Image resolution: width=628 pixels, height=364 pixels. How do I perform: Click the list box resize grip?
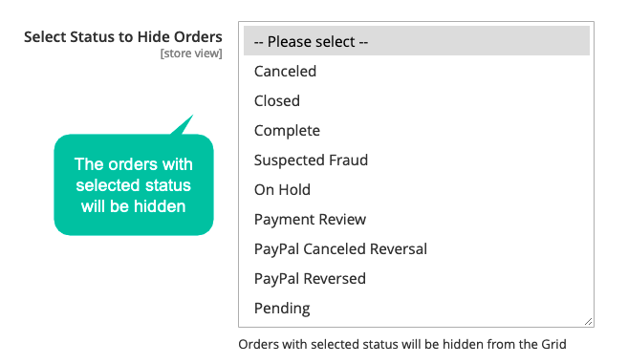click(x=588, y=321)
